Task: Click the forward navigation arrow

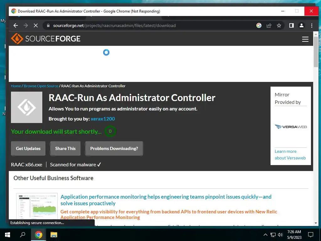Action: click(x=26, y=25)
